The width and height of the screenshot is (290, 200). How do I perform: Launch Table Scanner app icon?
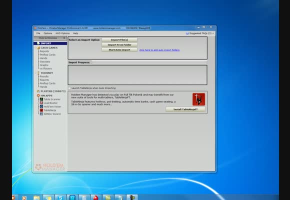(41, 99)
